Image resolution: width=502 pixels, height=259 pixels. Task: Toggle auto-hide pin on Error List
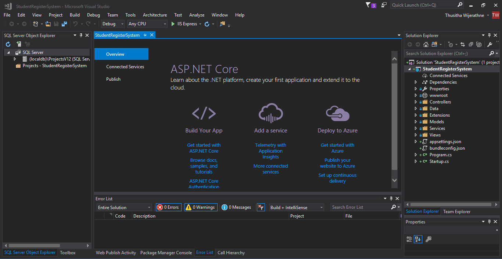391,198
